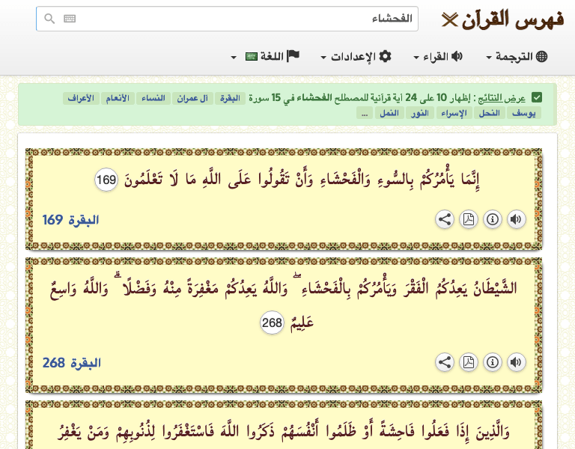This screenshot has width=575, height=449.
Task: Share Al-Baqarah verse 169
Action: [445, 219]
